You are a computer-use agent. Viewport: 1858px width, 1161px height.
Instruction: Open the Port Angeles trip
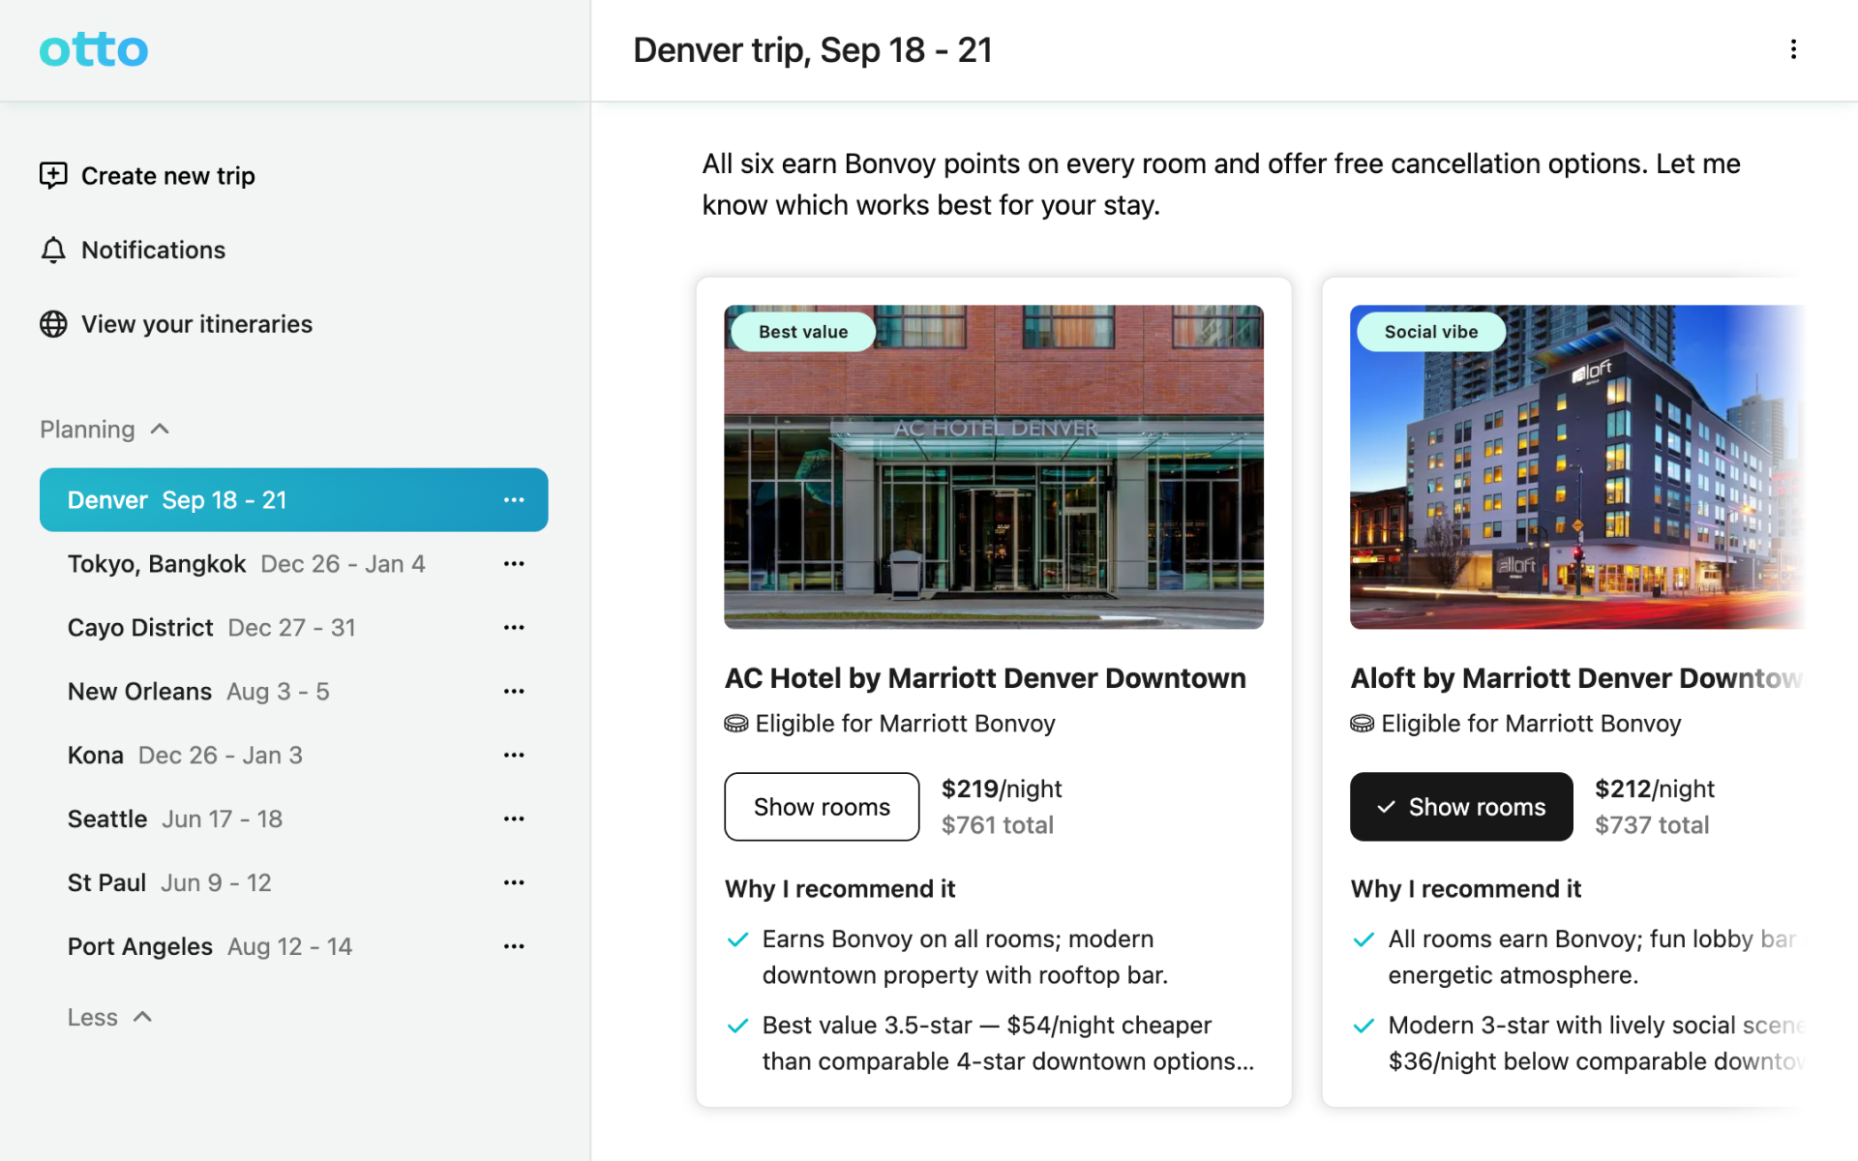point(294,947)
